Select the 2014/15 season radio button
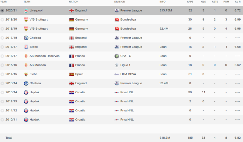243x142 pixels. 2,74
